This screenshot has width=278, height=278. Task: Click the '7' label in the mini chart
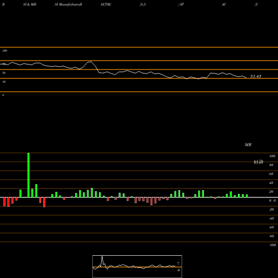pos(178,263)
